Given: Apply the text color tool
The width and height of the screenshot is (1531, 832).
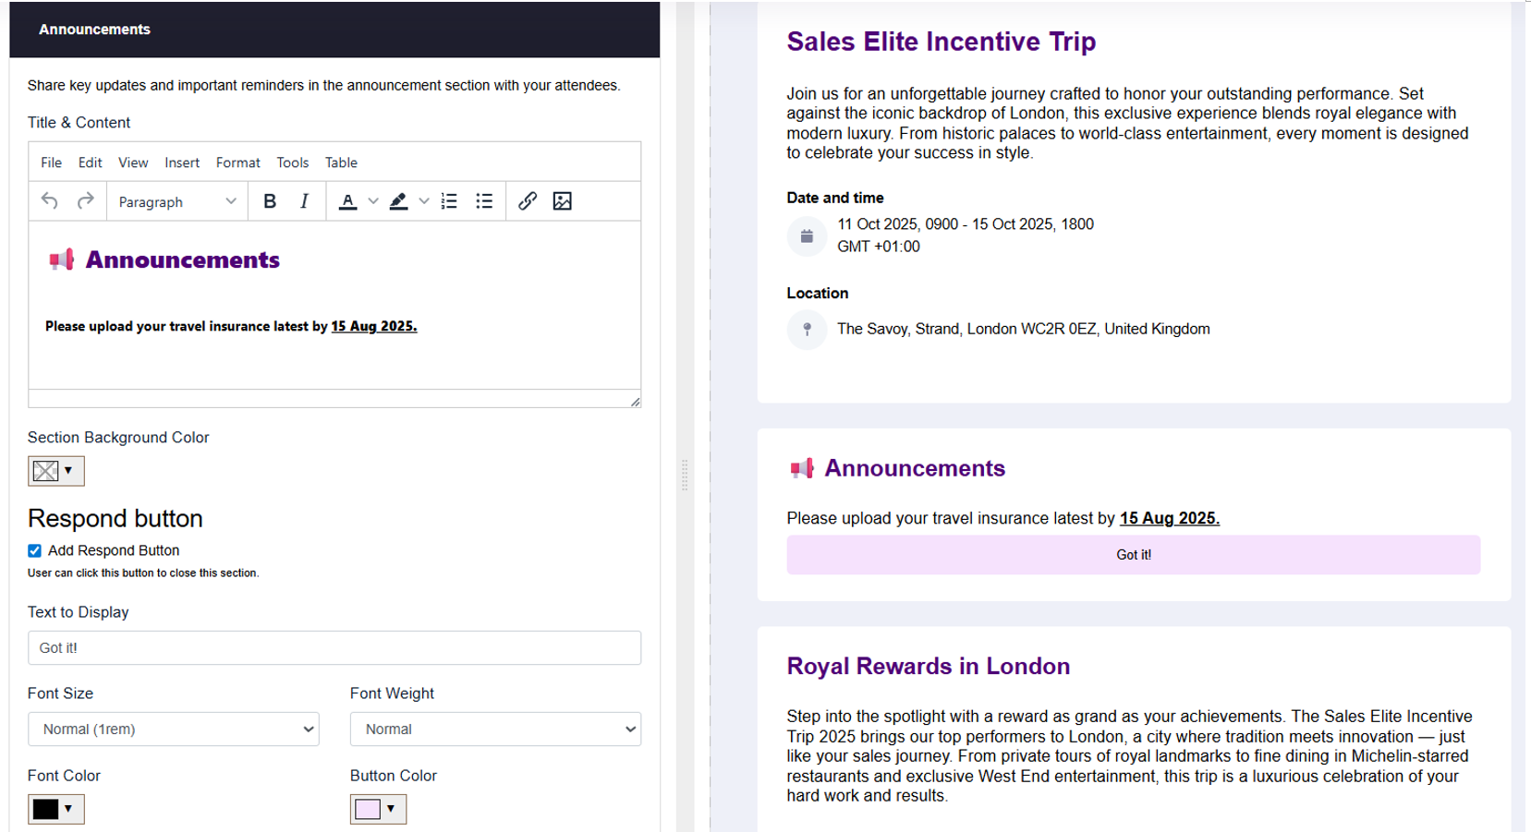Looking at the screenshot, I should coord(347,201).
